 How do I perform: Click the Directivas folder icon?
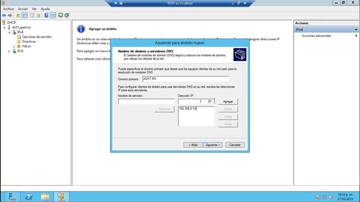pos(19,42)
